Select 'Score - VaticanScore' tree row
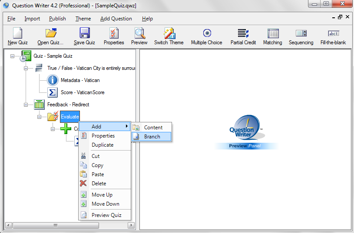 [x=83, y=92]
